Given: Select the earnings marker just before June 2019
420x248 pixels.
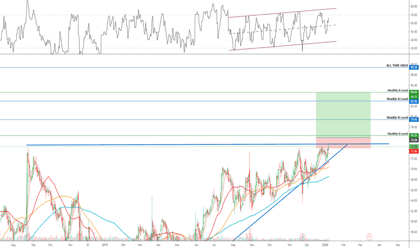Looking at the screenshot, I should point(196,237).
